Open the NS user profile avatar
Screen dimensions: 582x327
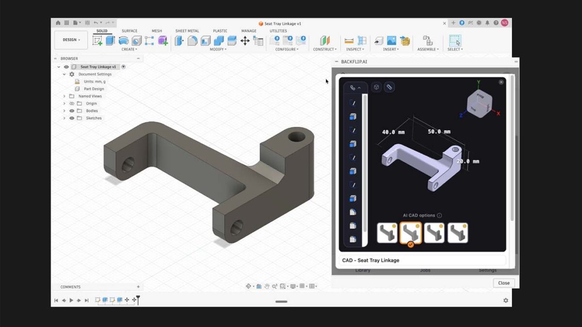click(x=505, y=23)
